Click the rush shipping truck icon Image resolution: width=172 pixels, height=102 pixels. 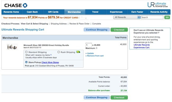(x=78, y=52)
